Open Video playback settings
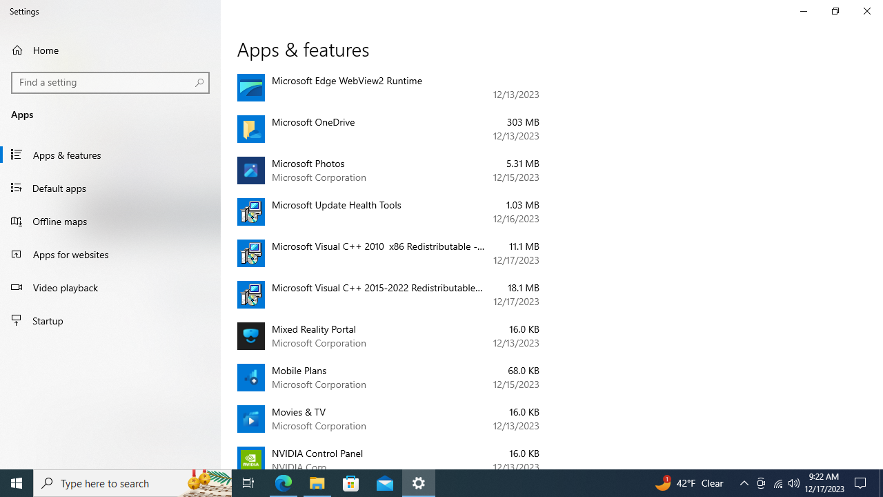The height and width of the screenshot is (497, 883). click(65, 287)
